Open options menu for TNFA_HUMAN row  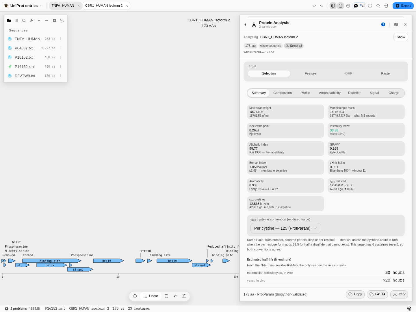(60, 39)
